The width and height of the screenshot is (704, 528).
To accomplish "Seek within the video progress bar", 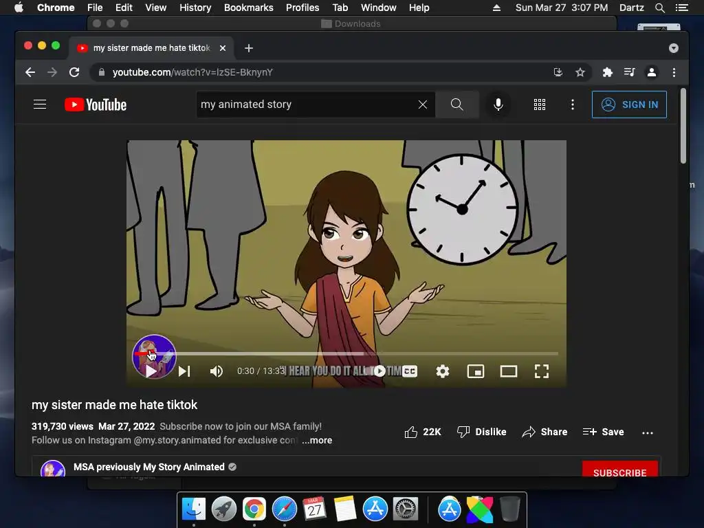I will click(x=346, y=354).
